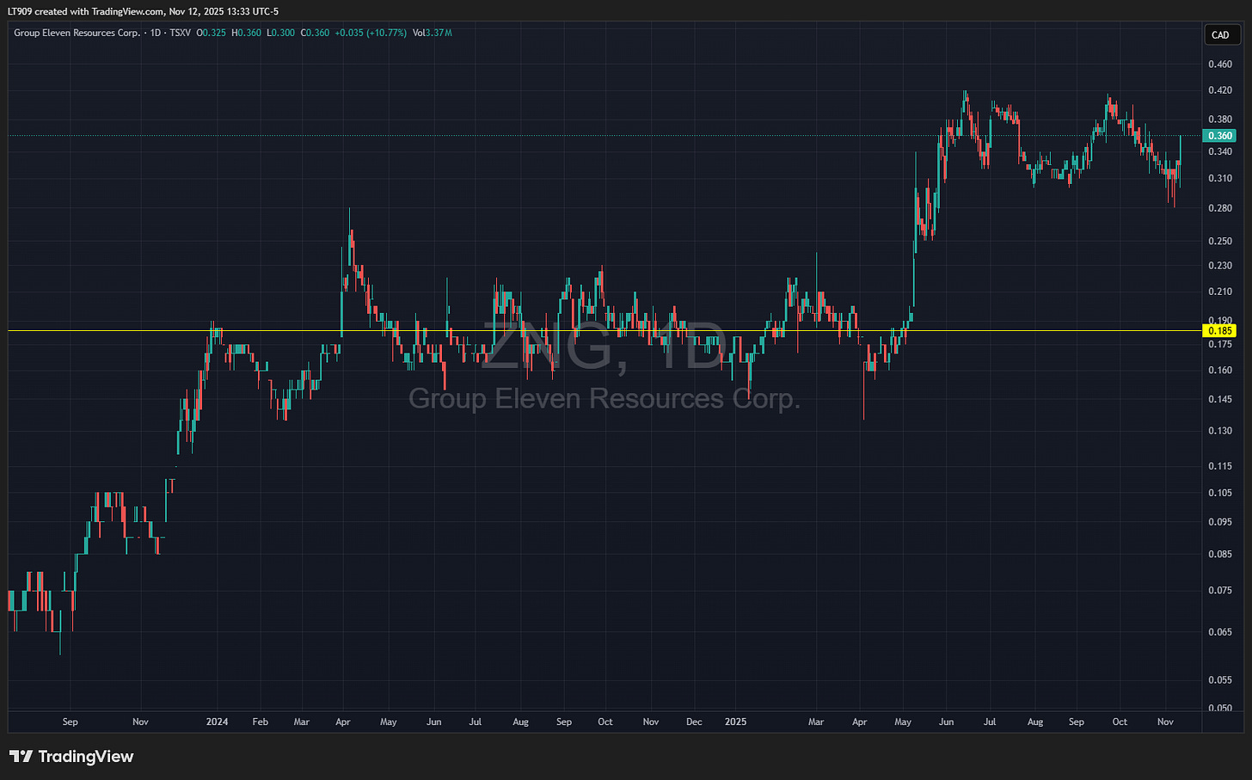This screenshot has width=1252, height=780.
Task: Select the Group Eleven Resources Corp. symbol title
Action: coord(77,33)
